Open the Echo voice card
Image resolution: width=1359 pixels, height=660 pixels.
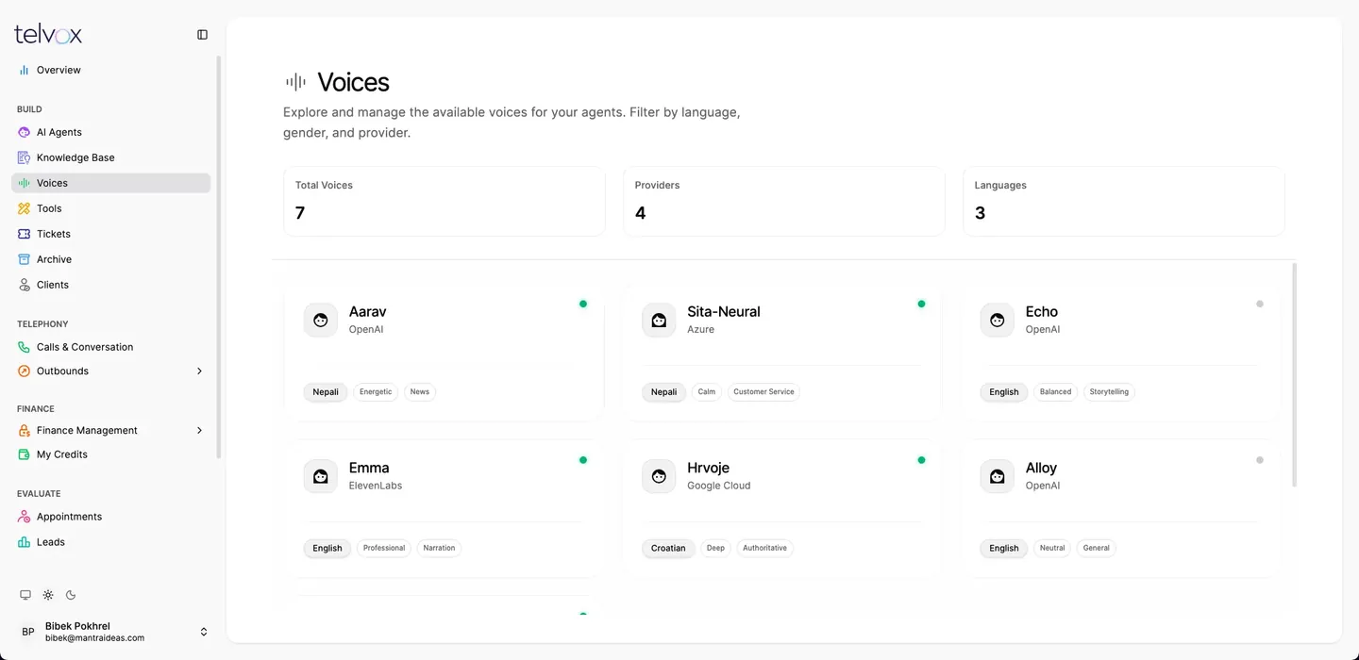click(x=1120, y=354)
